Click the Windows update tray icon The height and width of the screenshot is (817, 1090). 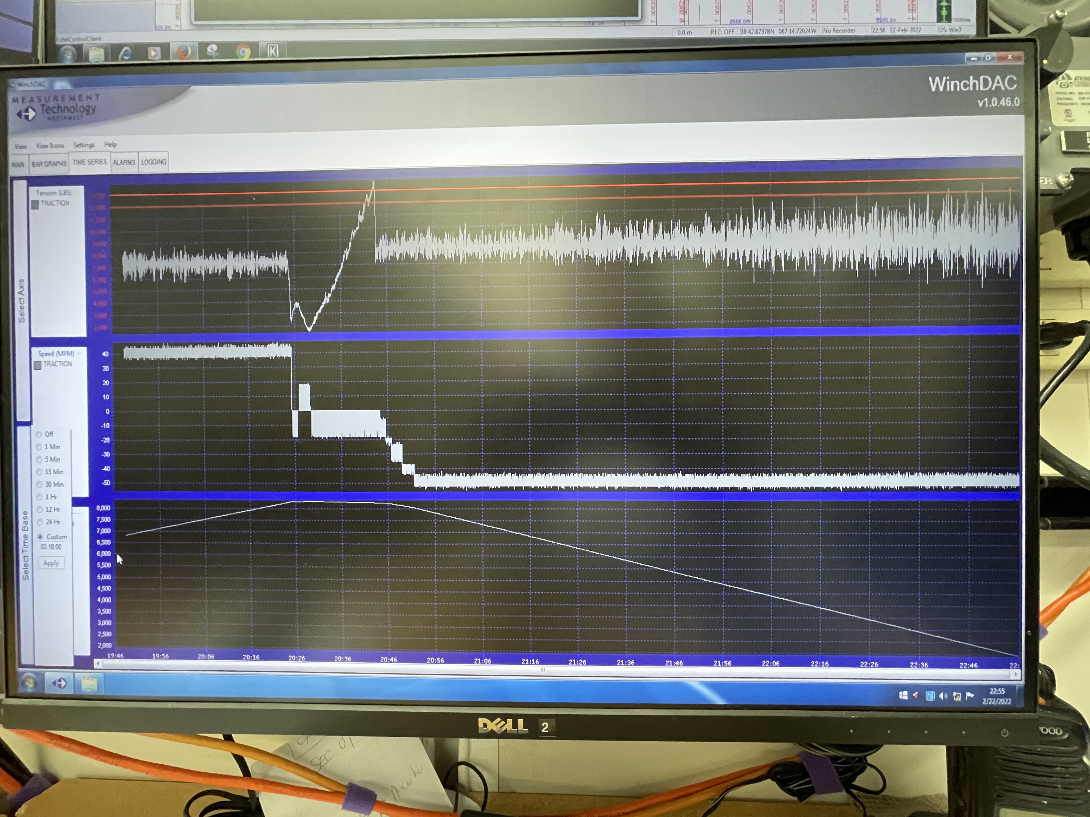(x=903, y=695)
